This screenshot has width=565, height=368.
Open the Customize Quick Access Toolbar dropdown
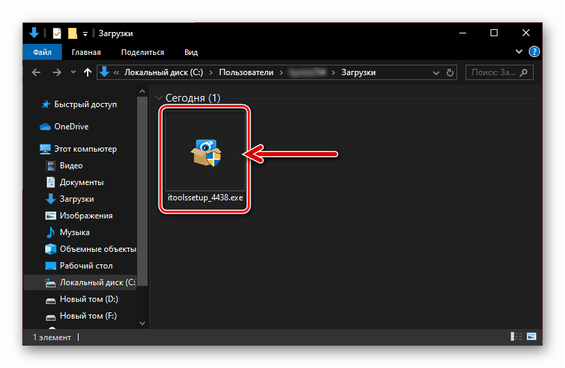85,34
